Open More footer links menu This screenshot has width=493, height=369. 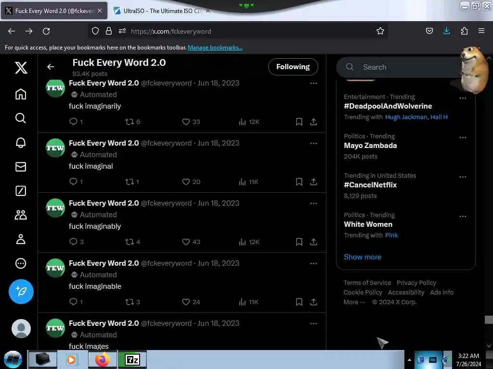[x=354, y=302]
